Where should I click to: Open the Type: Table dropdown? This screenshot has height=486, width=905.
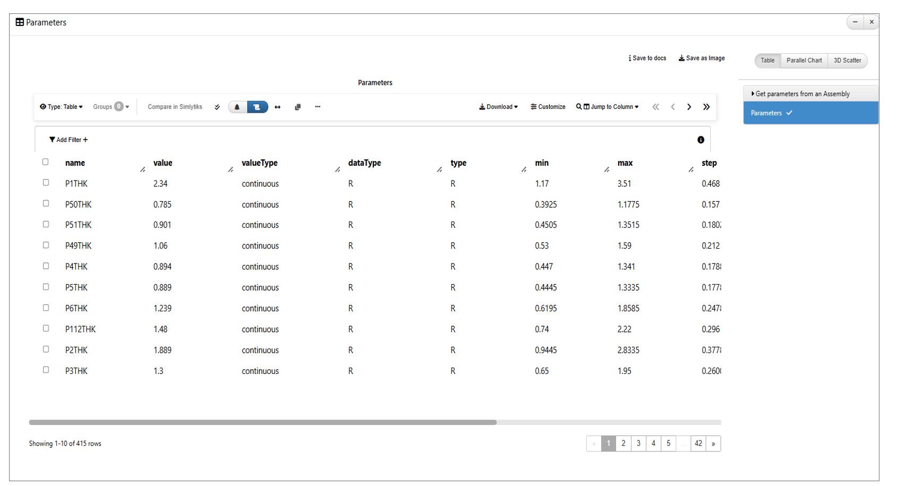62,107
